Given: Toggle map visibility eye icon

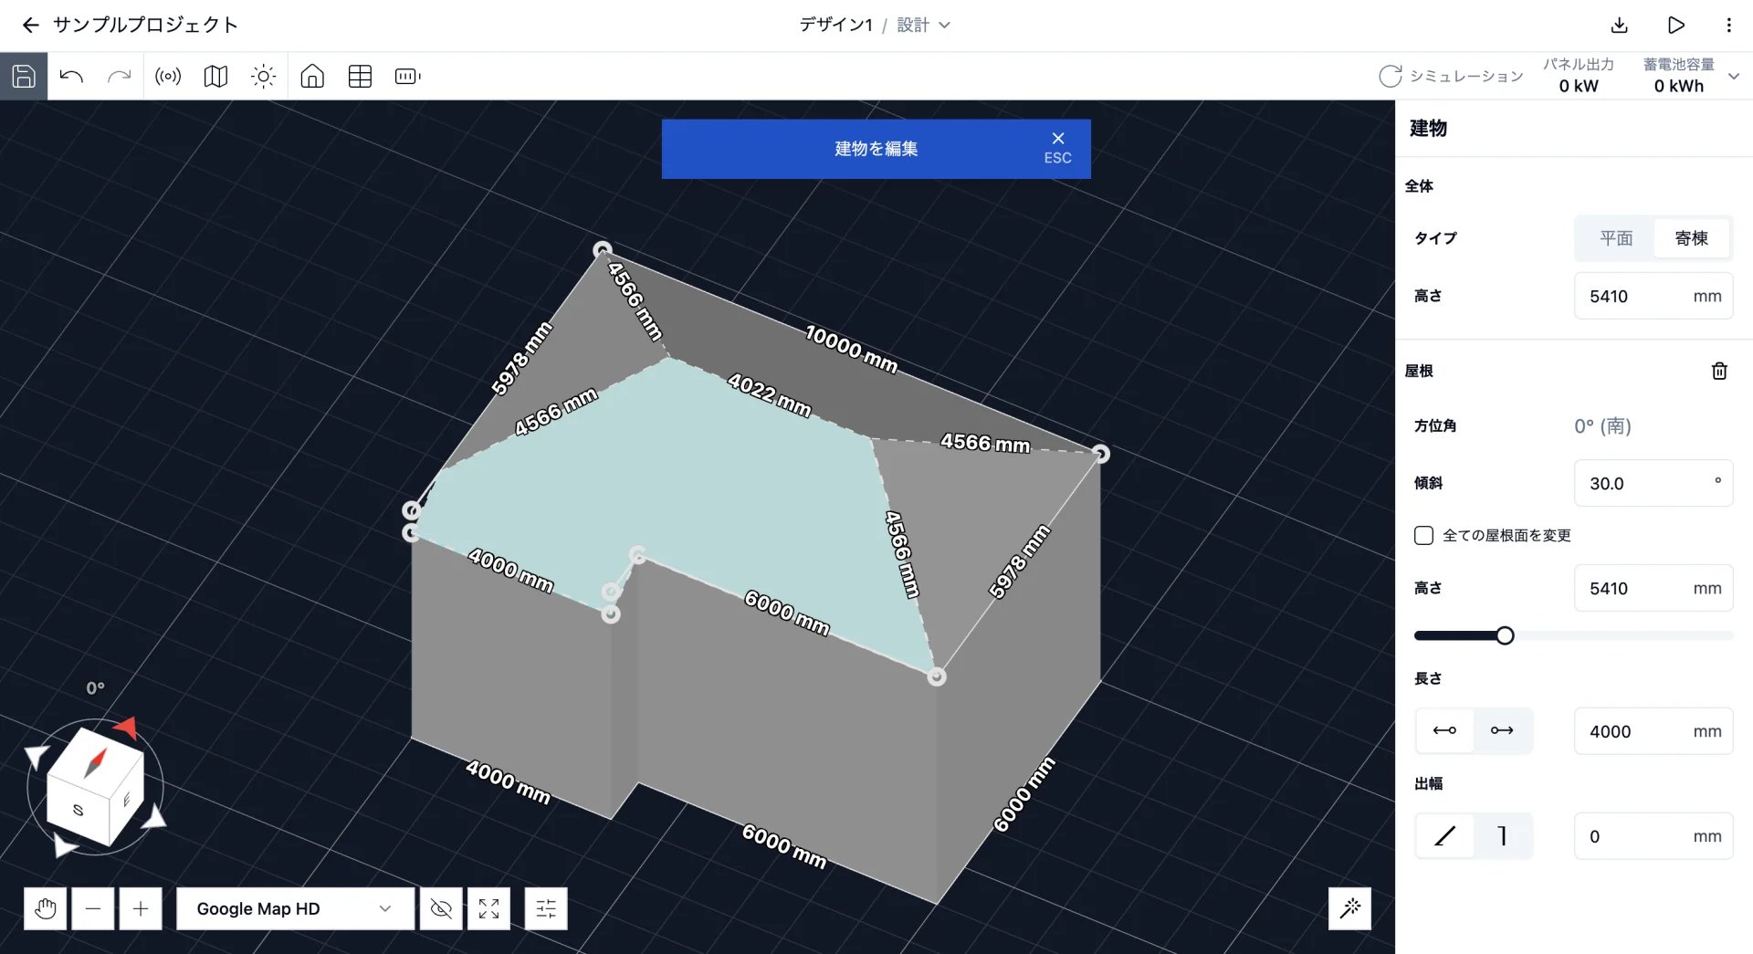Looking at the screenshot, I should click(441, 908).
